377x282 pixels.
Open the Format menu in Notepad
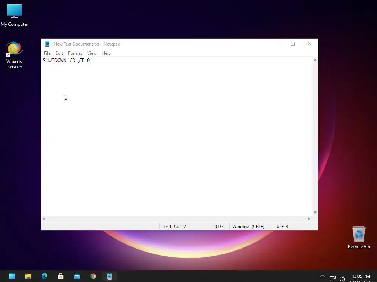[75, 53]
